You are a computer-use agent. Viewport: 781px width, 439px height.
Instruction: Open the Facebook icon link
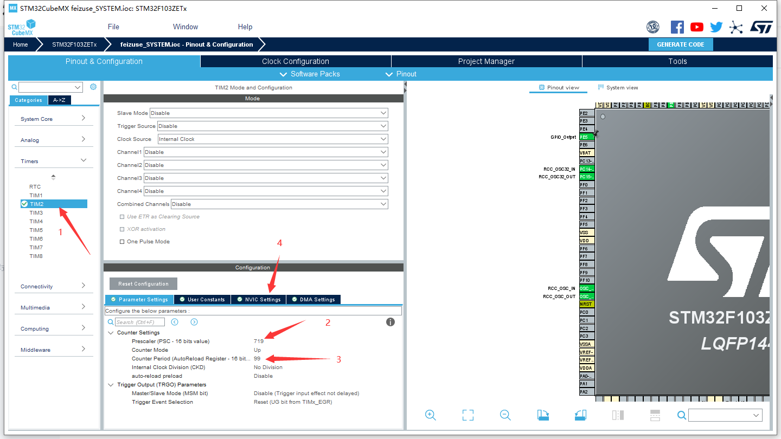677,27
